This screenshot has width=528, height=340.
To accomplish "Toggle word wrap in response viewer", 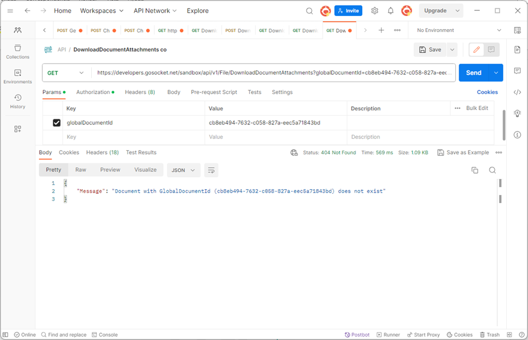I will tap(211, 170).
